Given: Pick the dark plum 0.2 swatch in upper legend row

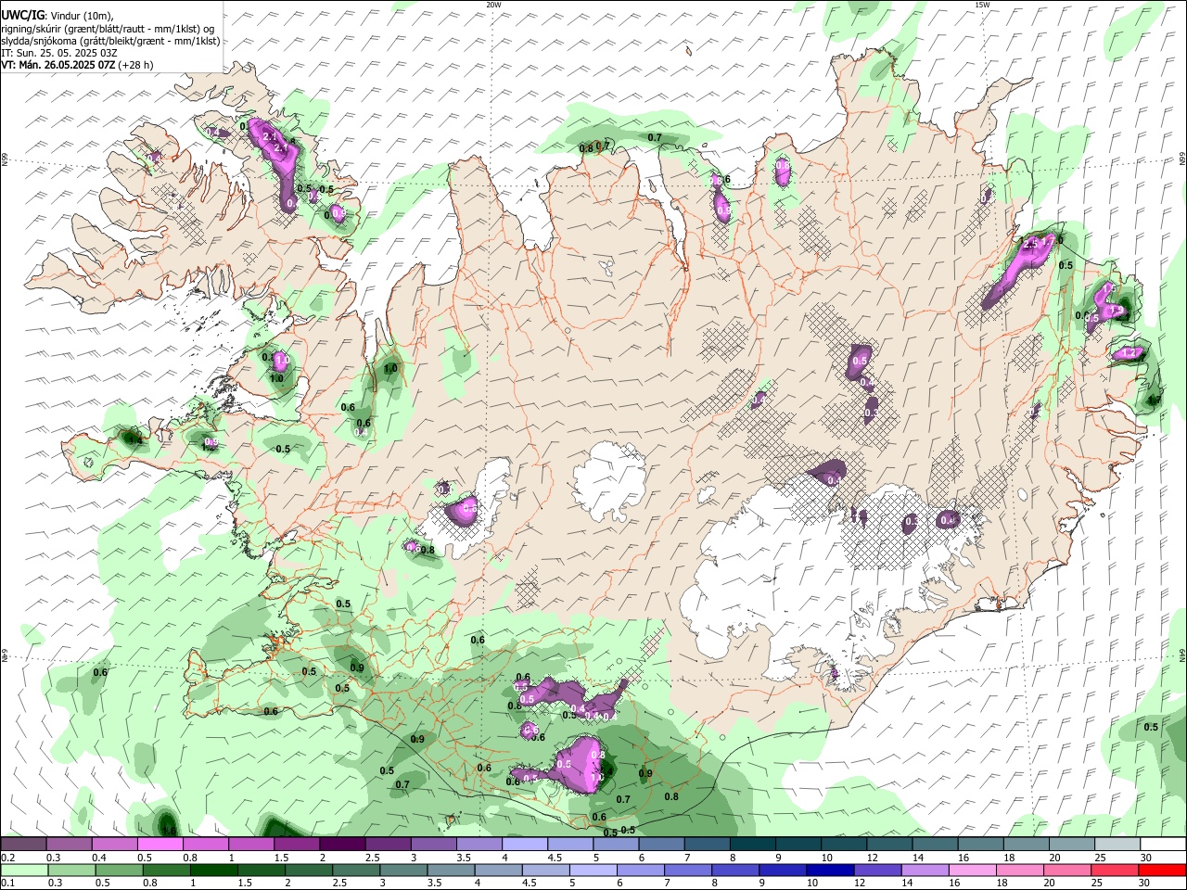Looking at the screenshot, I should pyautogui.click(x=24, y=844).
